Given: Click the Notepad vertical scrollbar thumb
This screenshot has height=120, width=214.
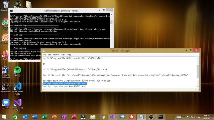Looking at the screenshot, I should [198, 72].
